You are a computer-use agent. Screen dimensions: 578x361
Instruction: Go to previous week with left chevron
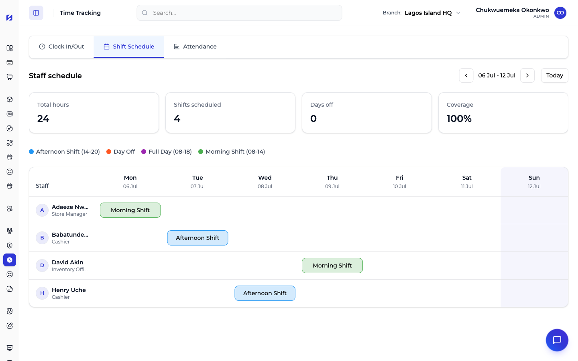(x=466, y=75)
